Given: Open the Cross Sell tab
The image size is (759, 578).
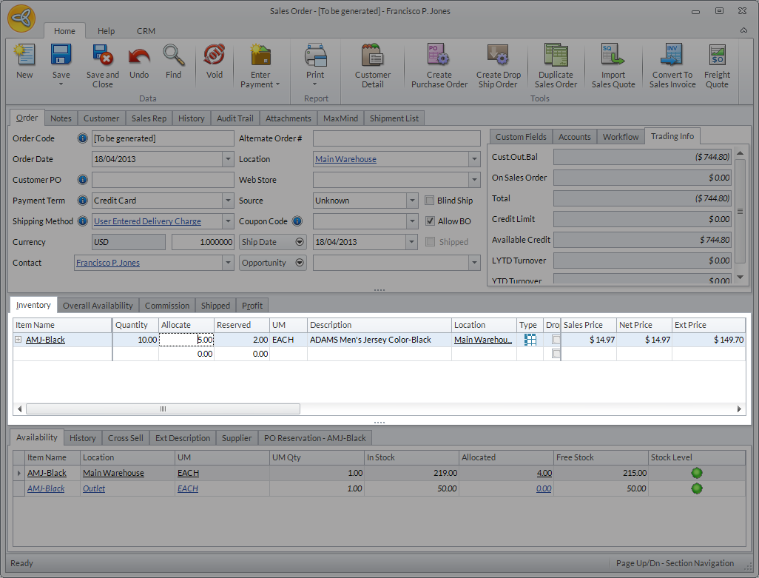Looking at the screenshot, I should tap(126, 438).
